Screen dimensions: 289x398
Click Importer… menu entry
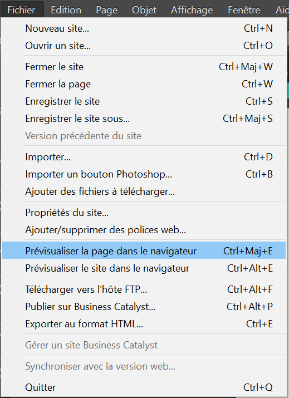point(144,157)
